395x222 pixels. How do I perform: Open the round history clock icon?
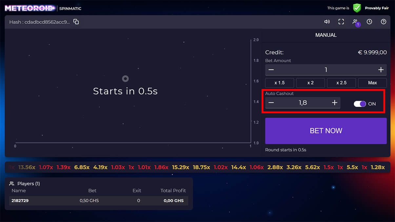(369, 22)
